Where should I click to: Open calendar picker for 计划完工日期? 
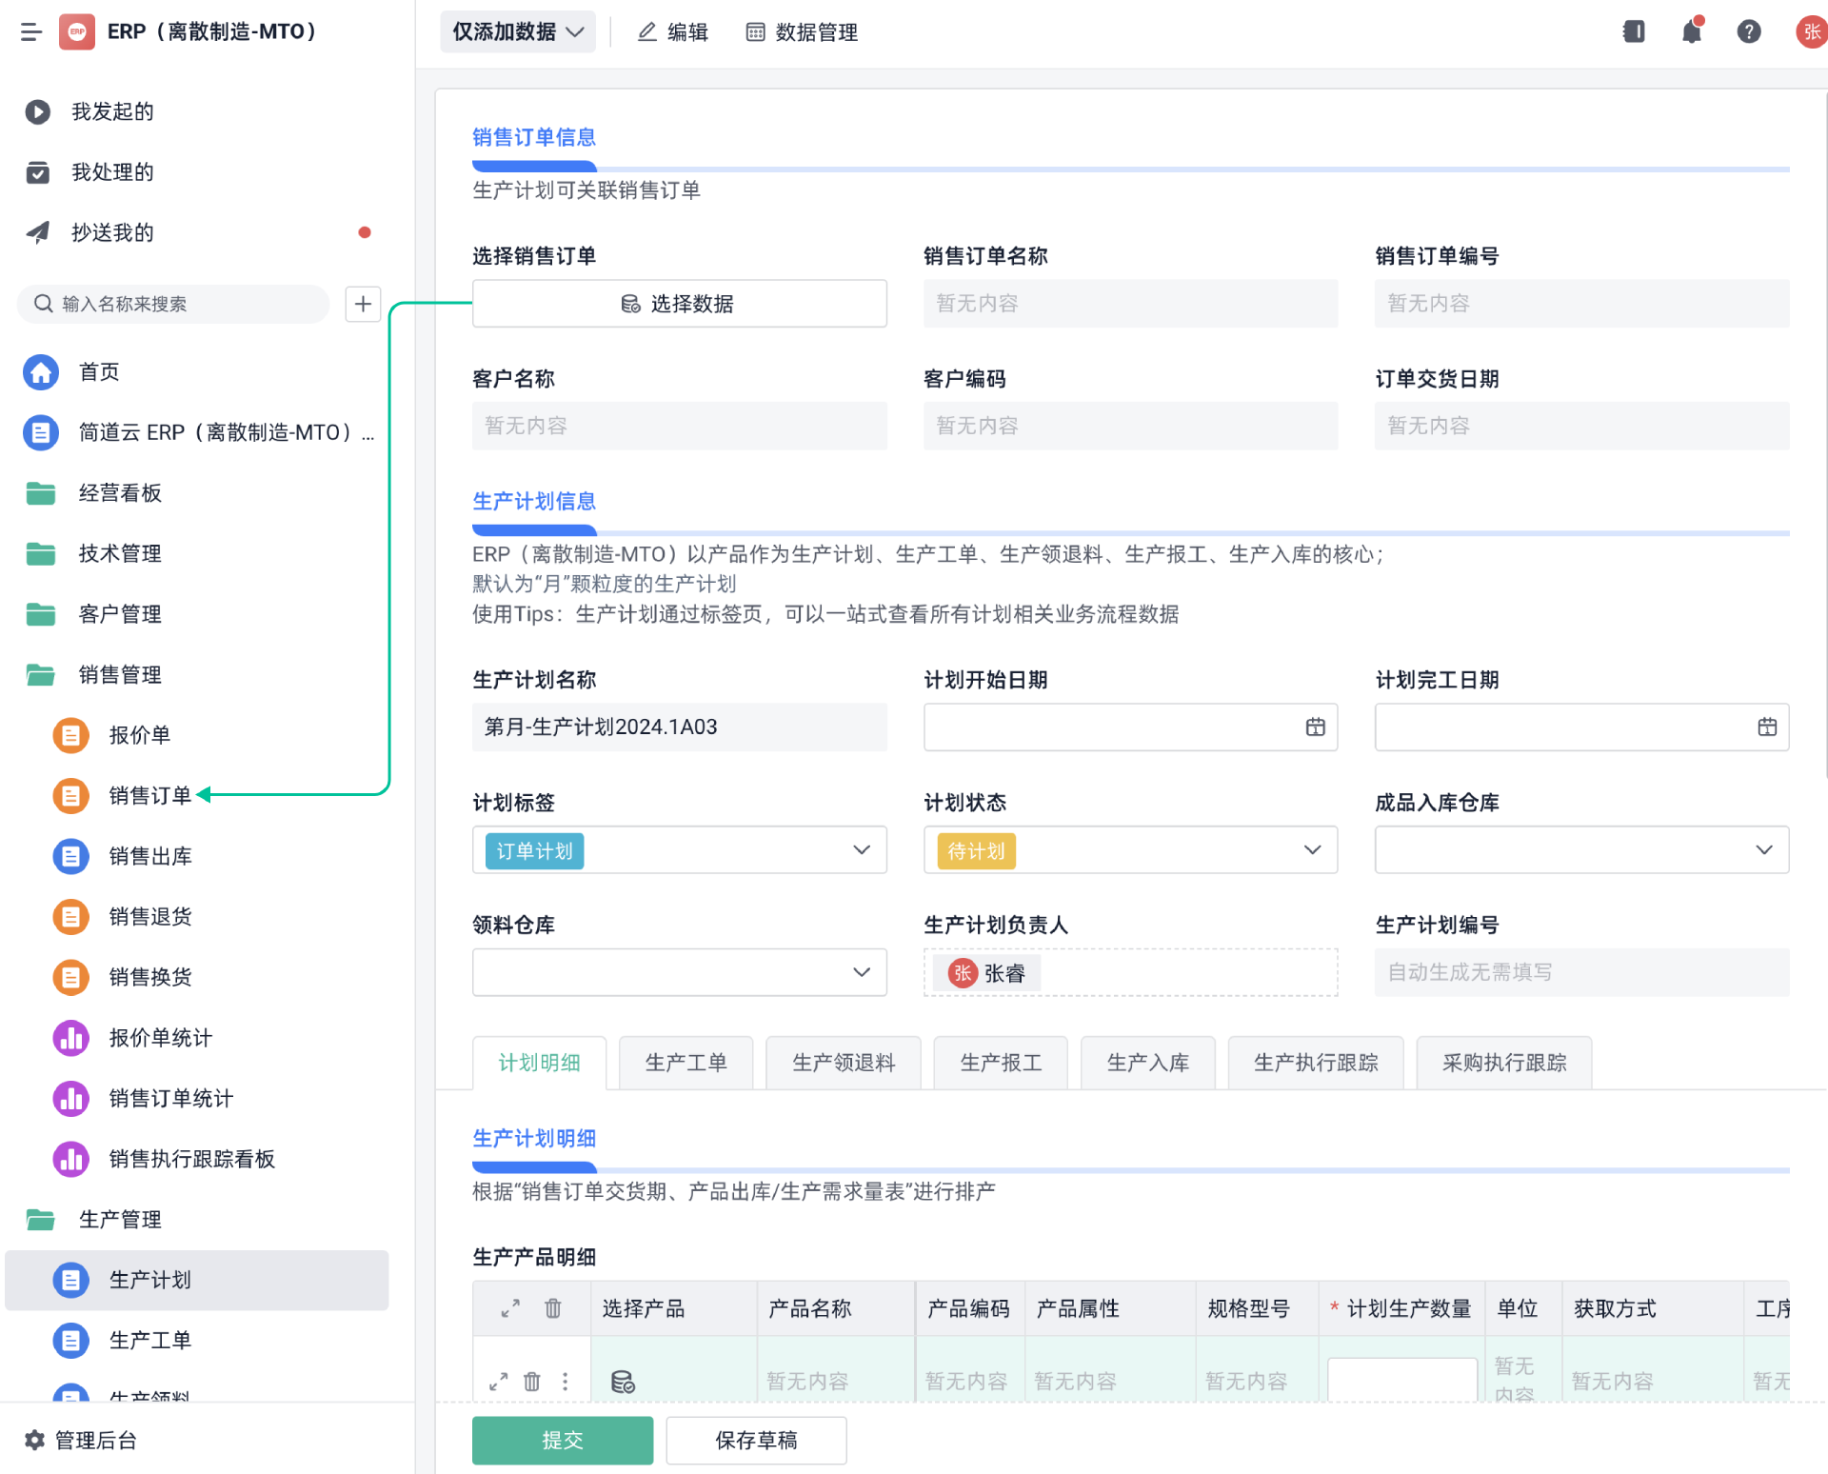point(1766,727)
